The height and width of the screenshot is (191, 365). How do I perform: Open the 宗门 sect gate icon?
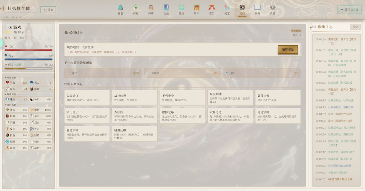pyautogui.click(x=212, y=9)
